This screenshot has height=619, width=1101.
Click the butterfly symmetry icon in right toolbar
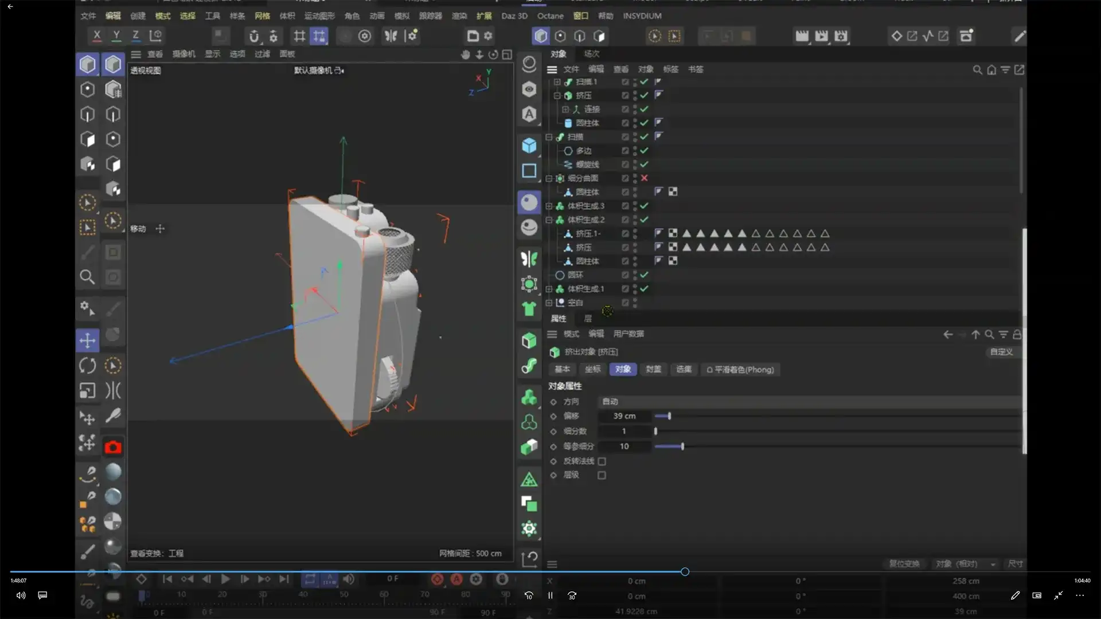click(529, 258)
